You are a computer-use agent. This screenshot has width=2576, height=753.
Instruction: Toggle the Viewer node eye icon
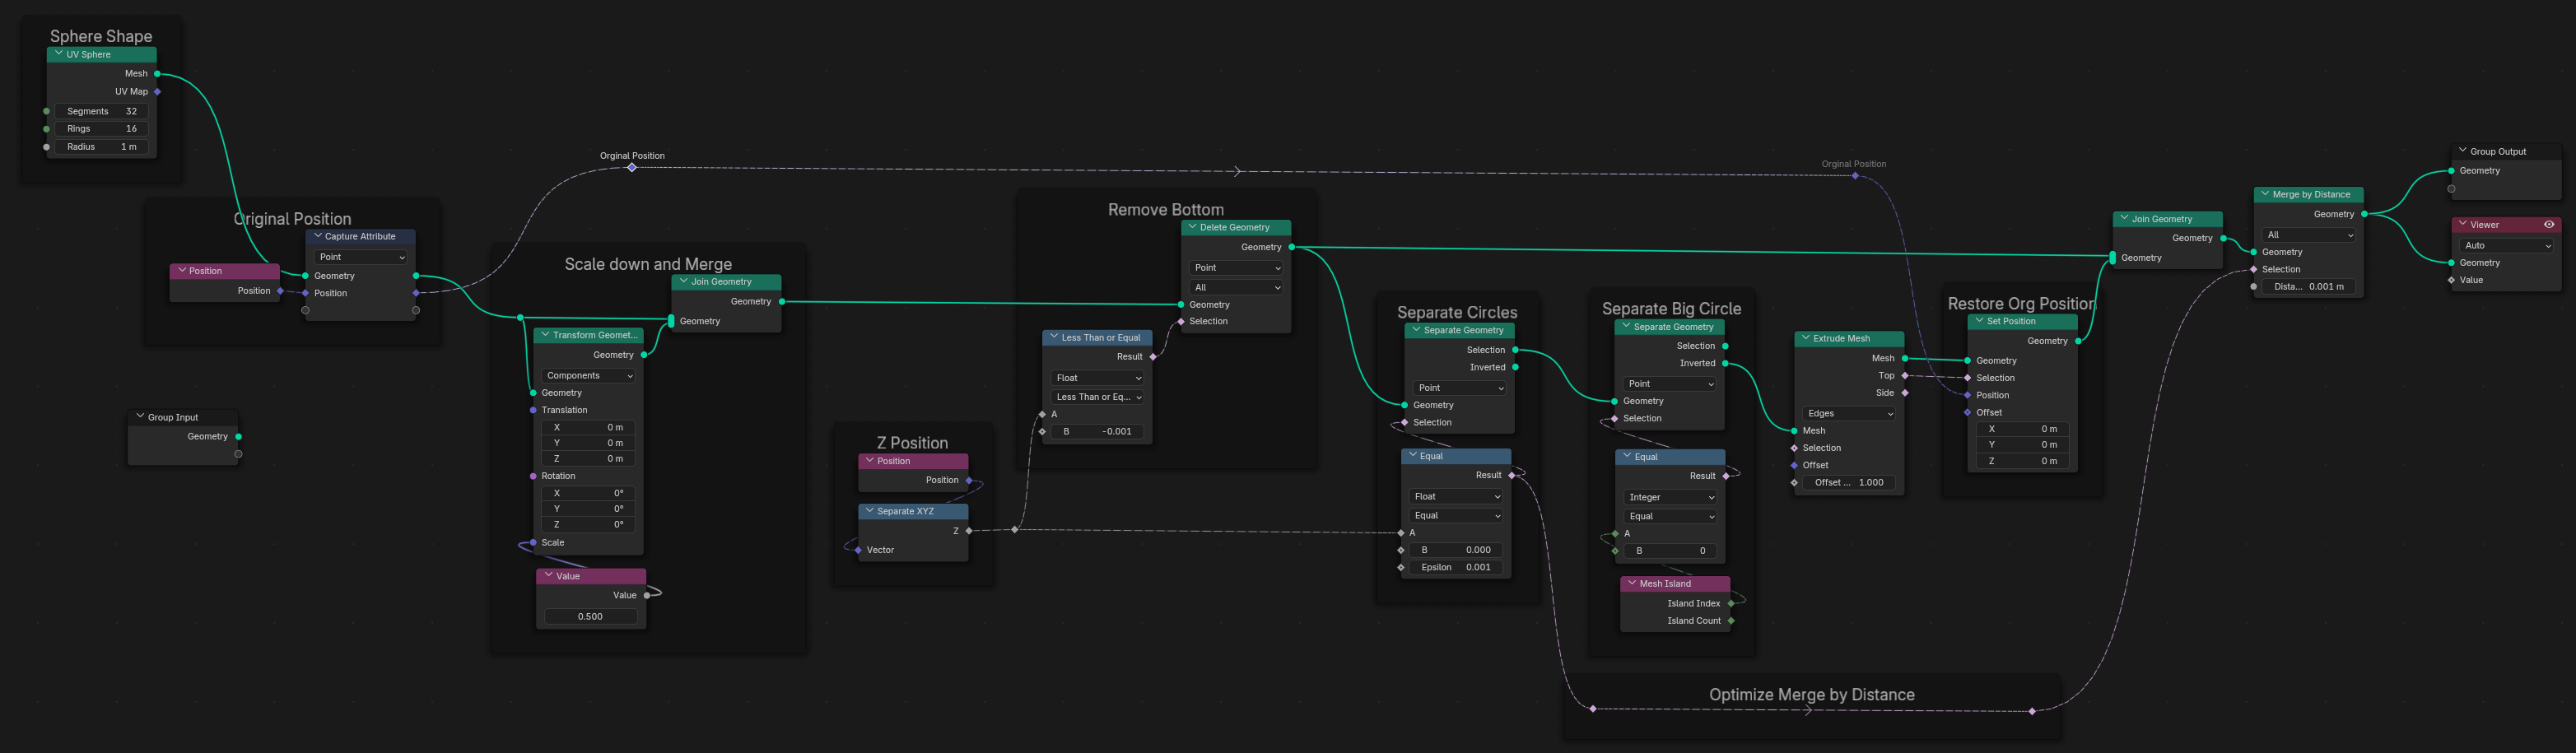[x=2549, y=225]
